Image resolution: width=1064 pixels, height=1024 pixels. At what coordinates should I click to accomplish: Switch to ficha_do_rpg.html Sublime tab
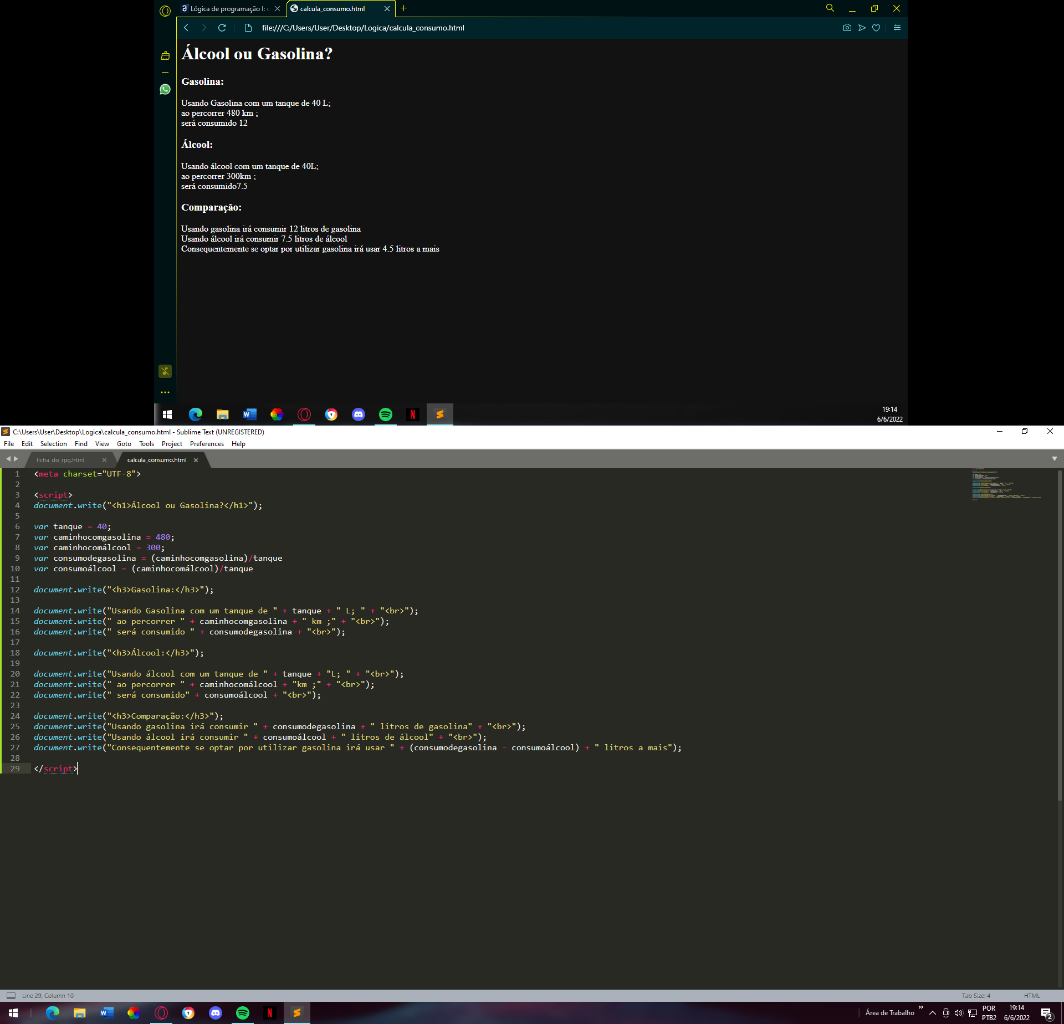(x=61, y=460)
